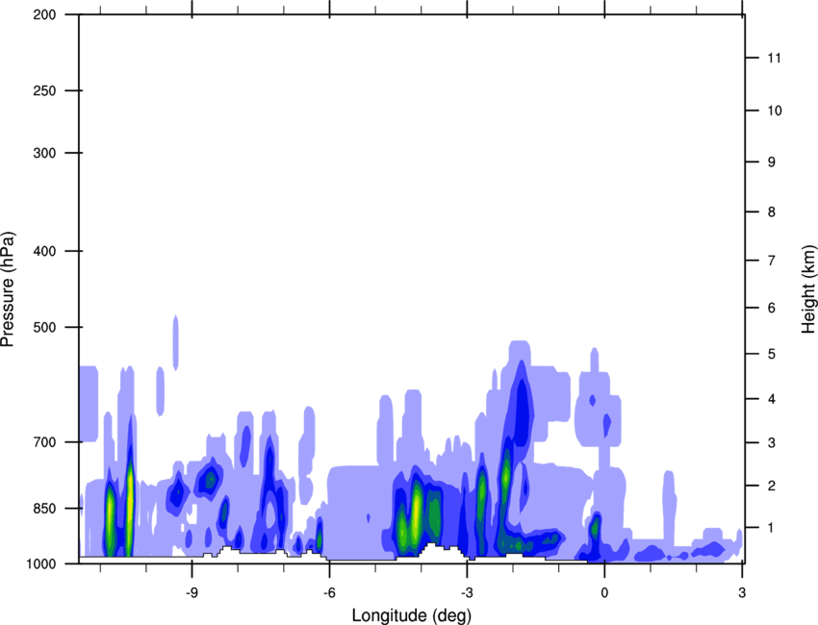Click the -6 longitude tick label
The height and width of the screenshot is (625, 818).
[x=329, y=592]
